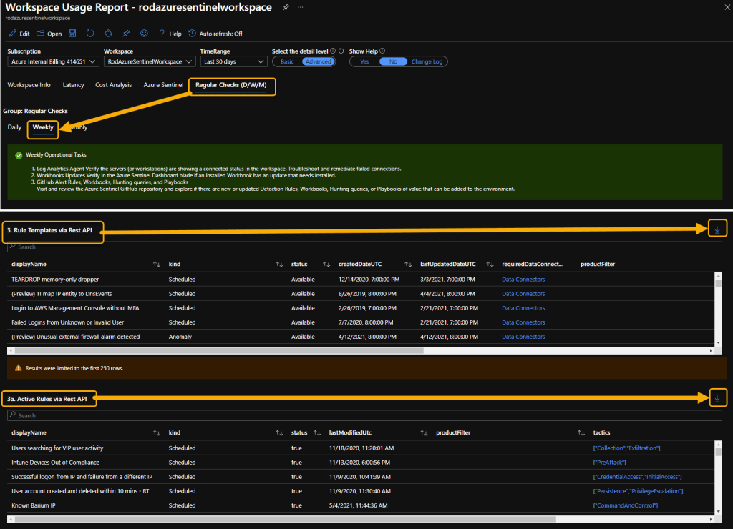Screen dimensions: 733x529
Task: Set Show Help to Yes
Action: pos(364,61)
